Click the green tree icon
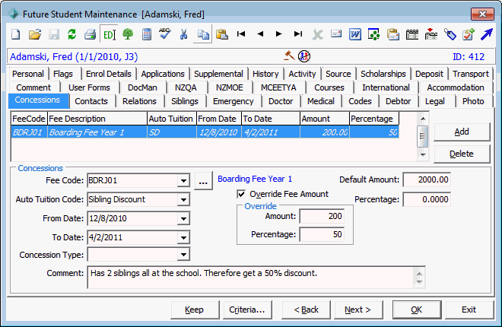 click(x=128, y=34)
